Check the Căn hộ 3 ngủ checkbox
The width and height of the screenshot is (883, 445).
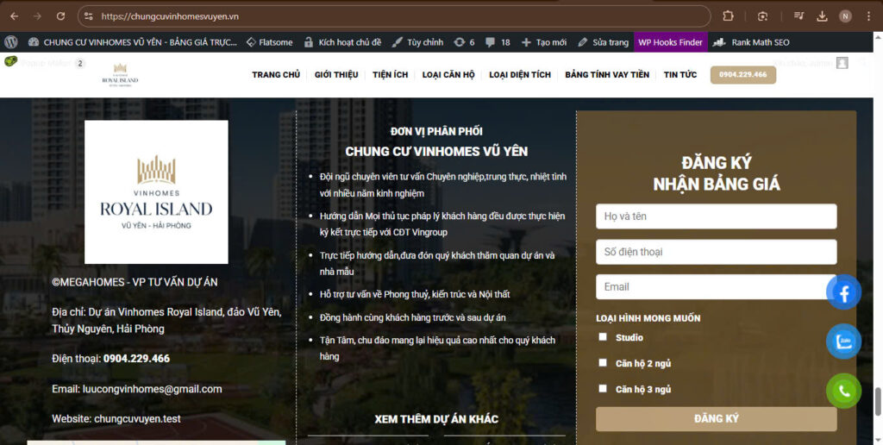click(603, 389)
